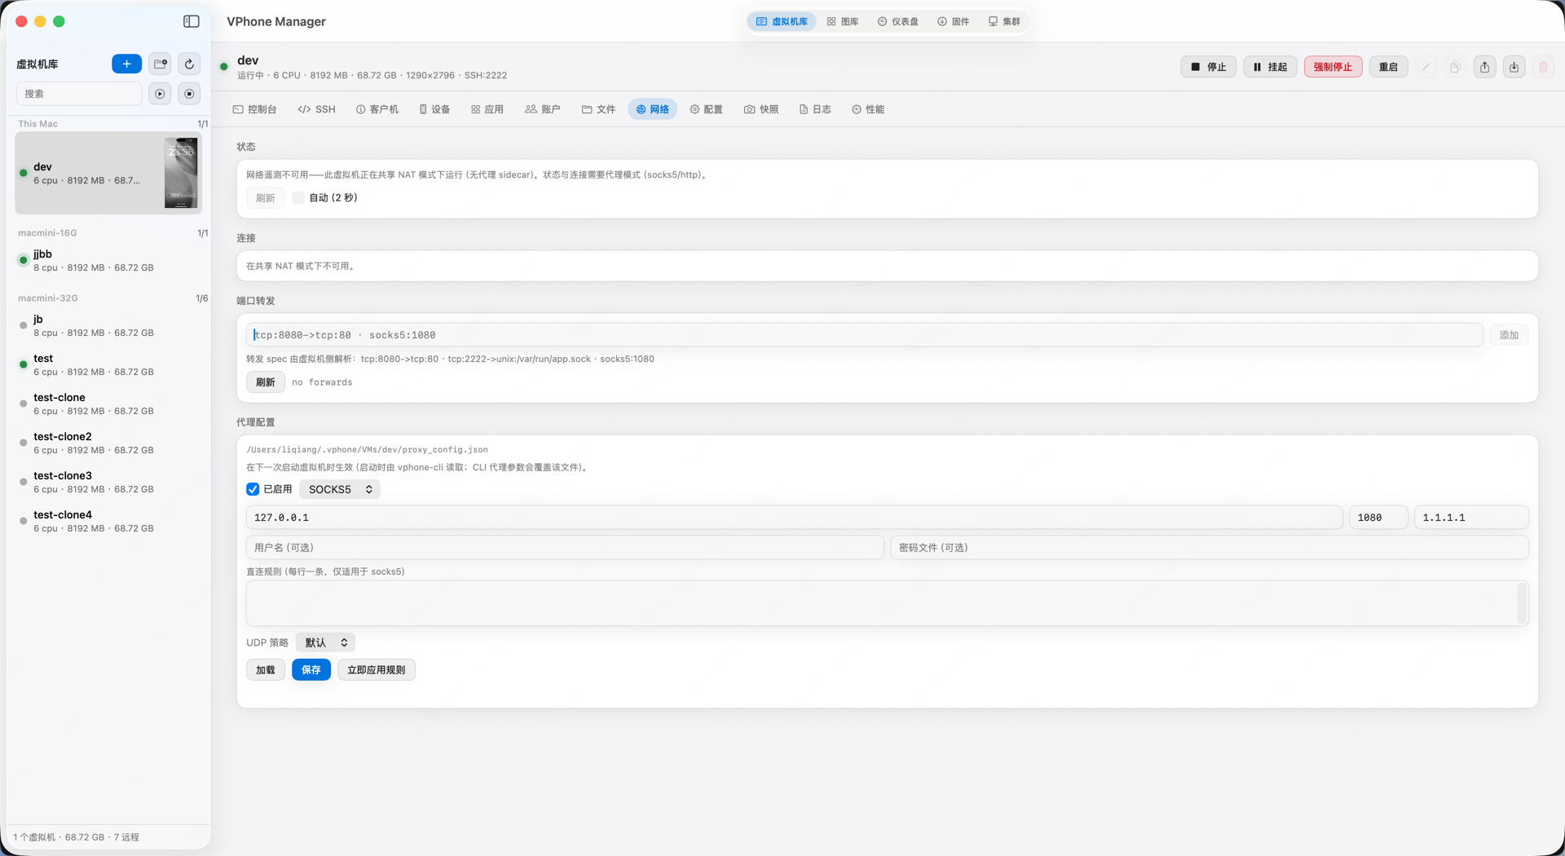Click 添加 to add a port forward

(1509, 335)
